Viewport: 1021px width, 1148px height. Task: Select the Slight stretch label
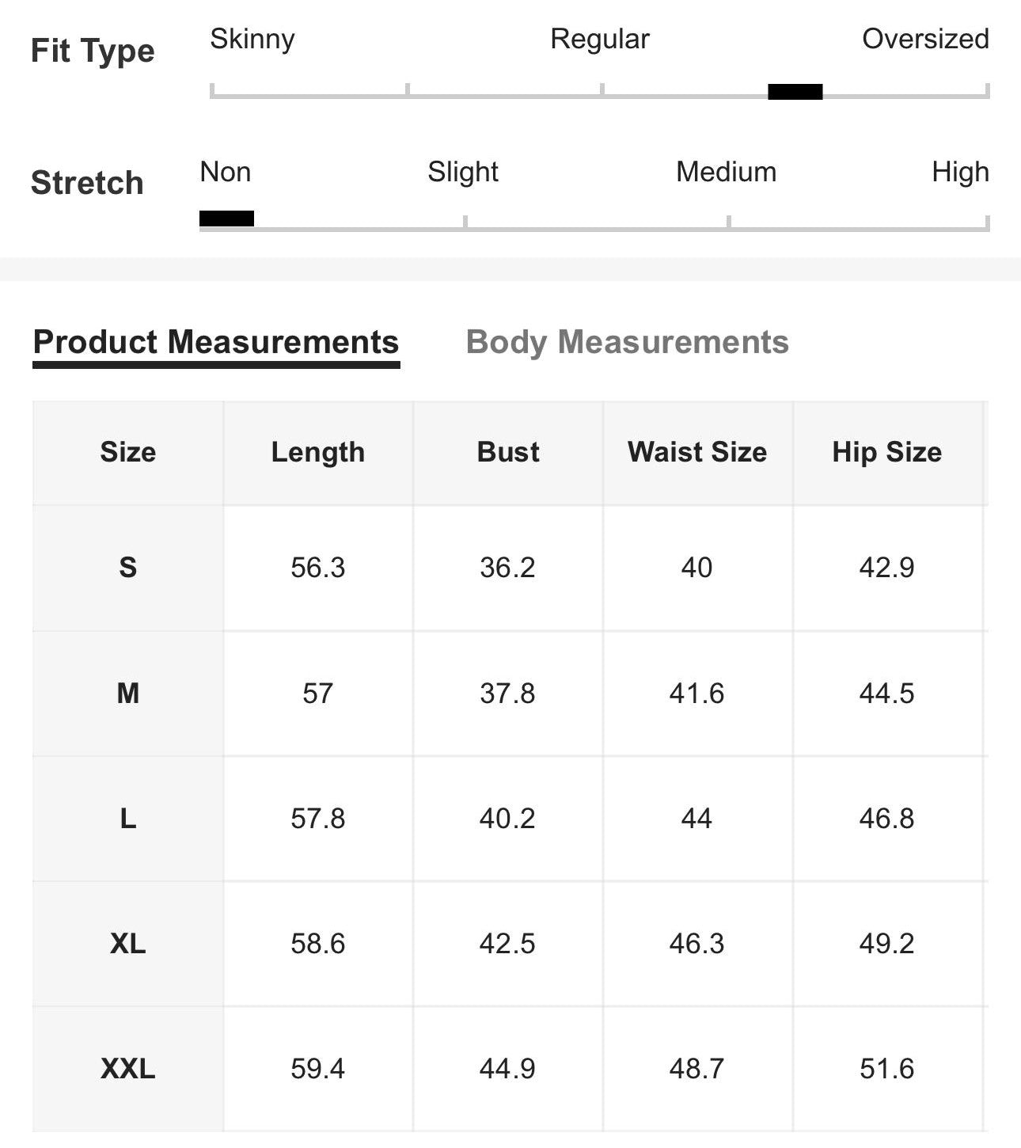[463, 171]
